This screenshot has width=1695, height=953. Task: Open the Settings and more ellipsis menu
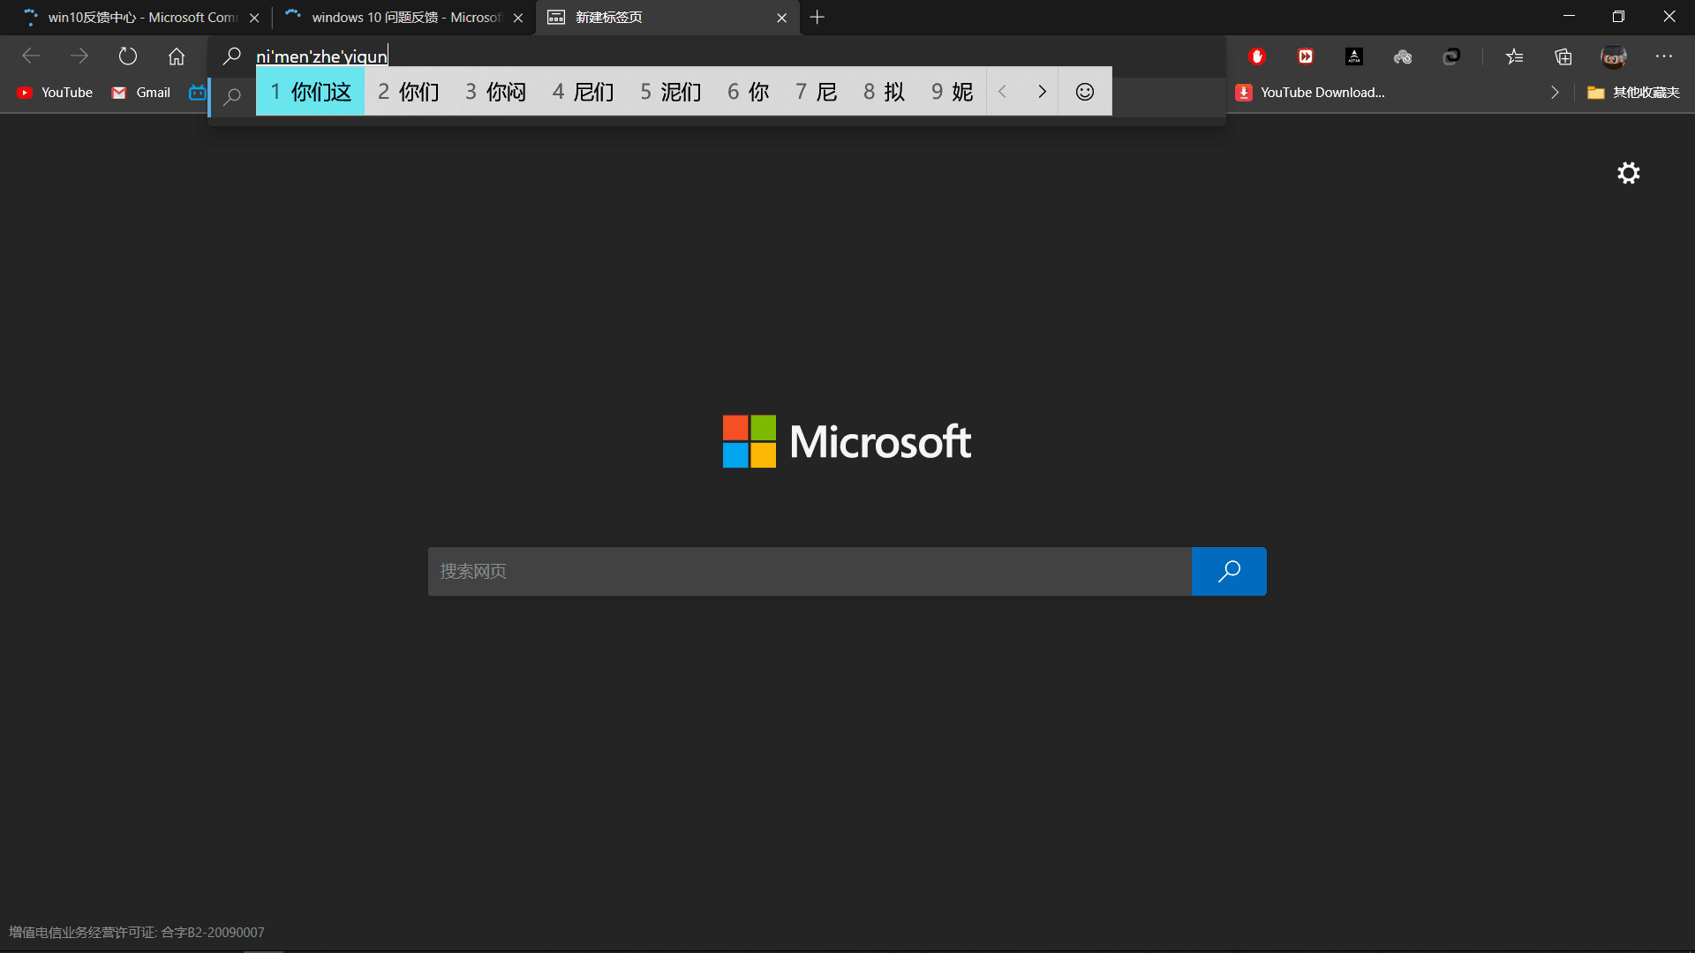pos(1664,56)
